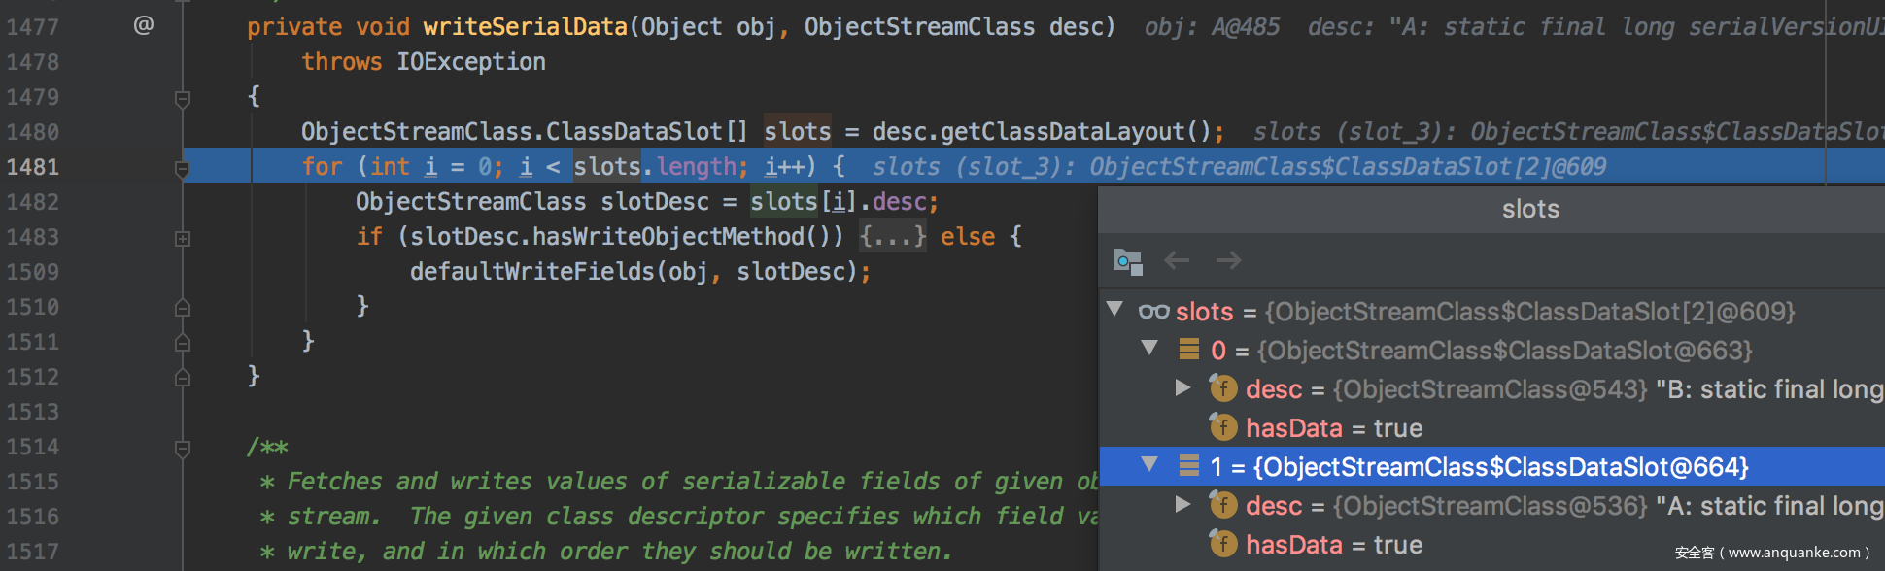1885x571 pixels.
Task: Expand desc ObjectStreamClass@536 node
Action: [x=1182, y=505]
